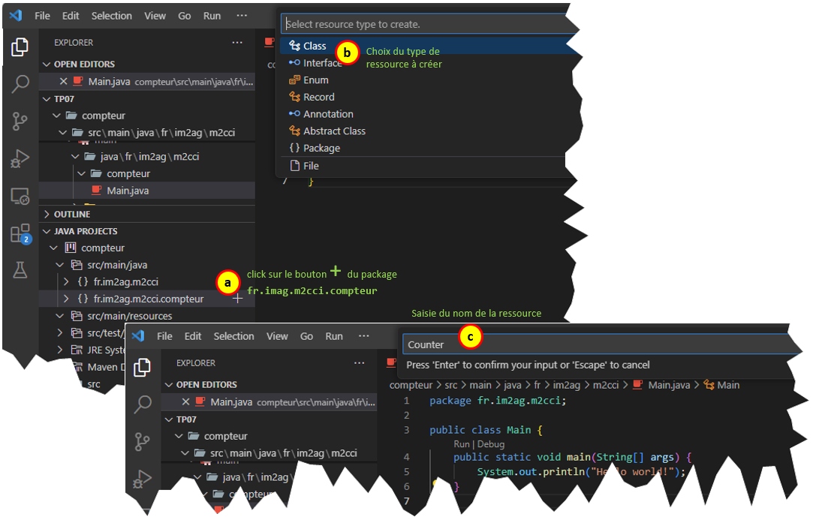The height and width of the screenshot is (520, 813).
Task: Expand fr.im2ag.m2cci package in Java Projects
Action: tap(65, 282)
